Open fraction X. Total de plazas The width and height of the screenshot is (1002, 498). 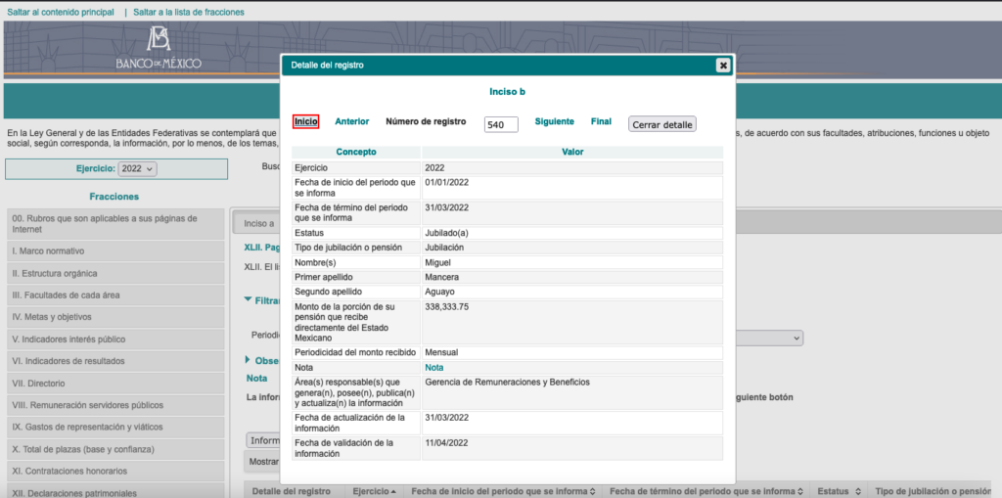click(115, 449)
